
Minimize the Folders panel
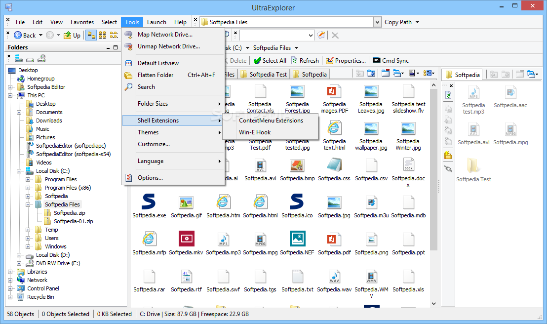(x=108, y=47)
